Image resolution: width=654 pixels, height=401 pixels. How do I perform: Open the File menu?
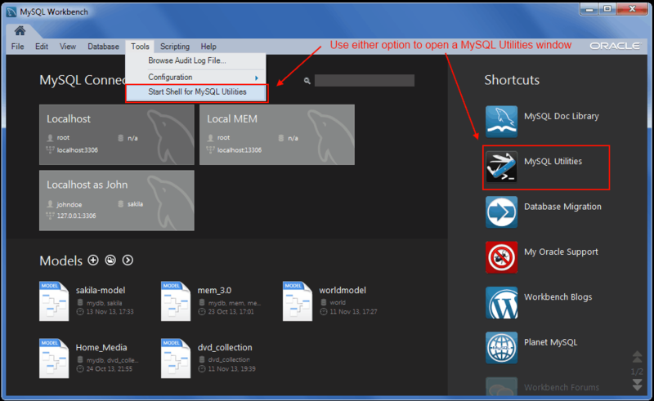click(x=17, y=47)
